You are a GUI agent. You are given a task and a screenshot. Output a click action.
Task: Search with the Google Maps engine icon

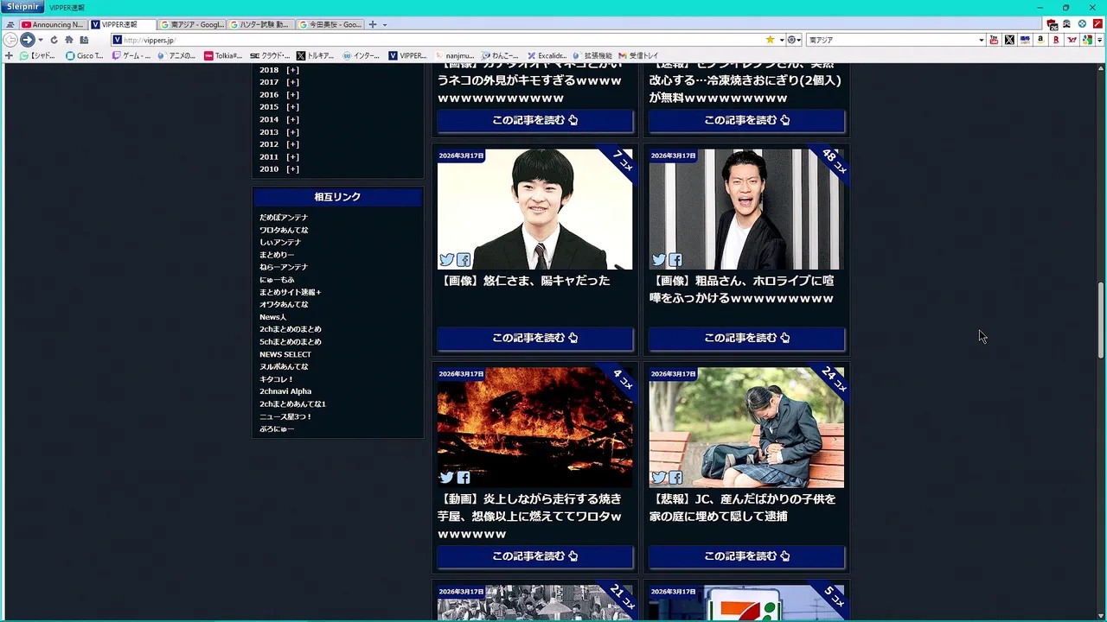tap(1088, 40)
